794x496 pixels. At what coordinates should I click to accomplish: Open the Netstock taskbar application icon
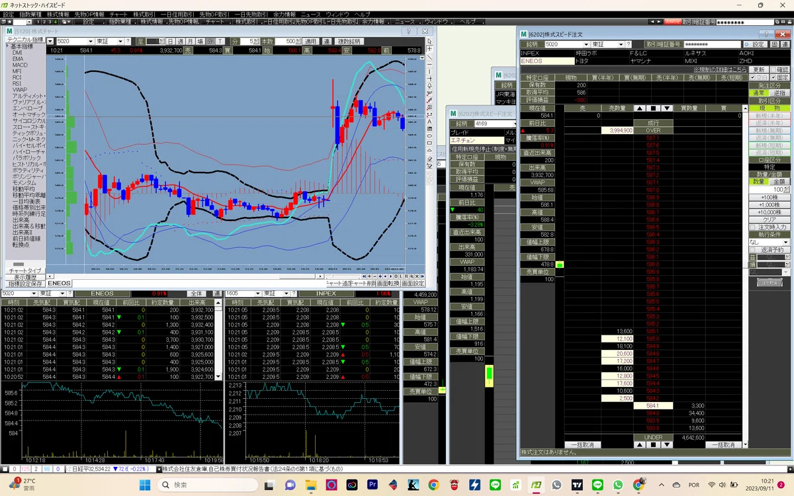(x=535, y=485)
